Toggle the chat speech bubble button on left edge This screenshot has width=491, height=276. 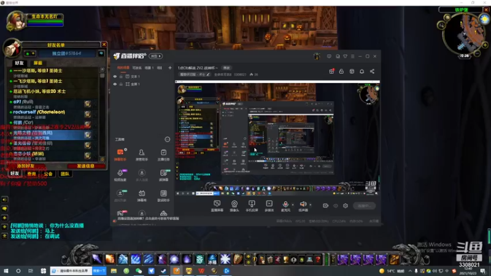[x=4, y=209]
